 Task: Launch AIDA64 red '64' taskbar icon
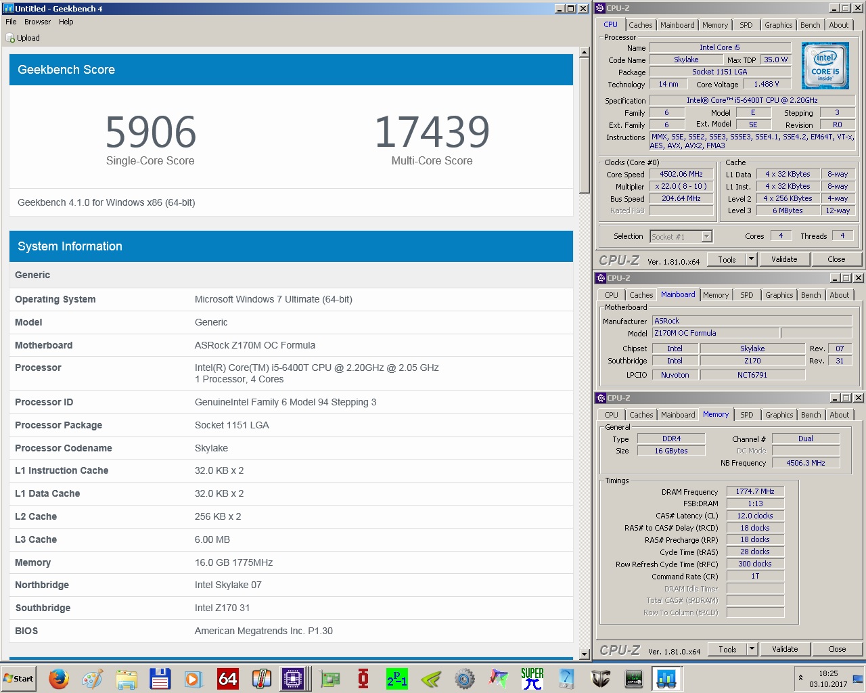[x=227, y=678]
